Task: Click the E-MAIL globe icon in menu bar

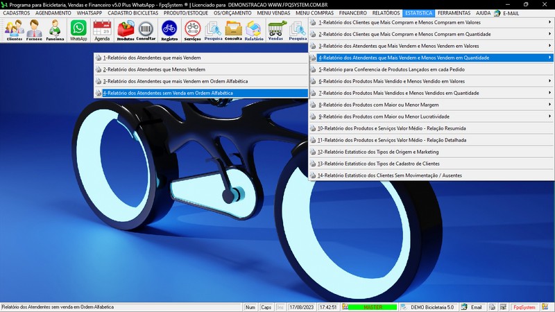Action: coord(497,13)
